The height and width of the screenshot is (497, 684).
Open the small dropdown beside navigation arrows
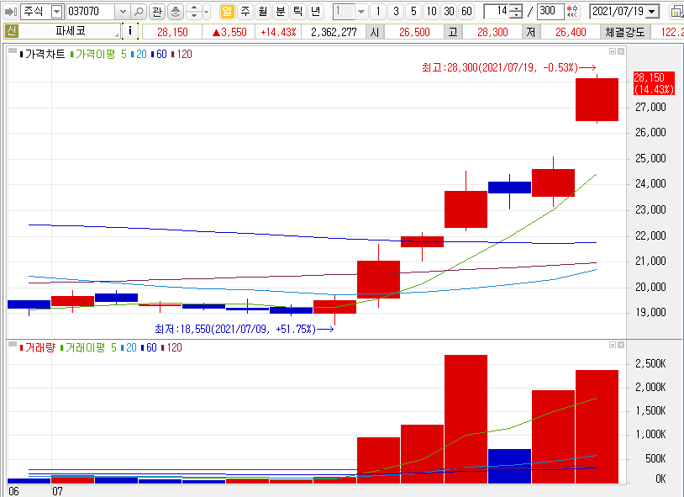coord(207,12)
